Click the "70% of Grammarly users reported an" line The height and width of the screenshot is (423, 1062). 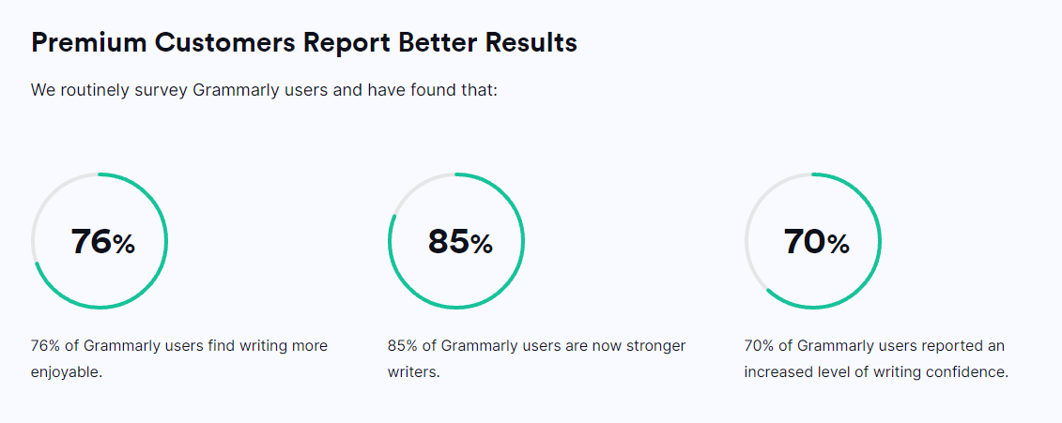click(874, 346)
